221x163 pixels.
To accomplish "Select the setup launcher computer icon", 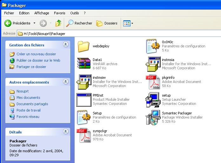I will pos(153,100).
